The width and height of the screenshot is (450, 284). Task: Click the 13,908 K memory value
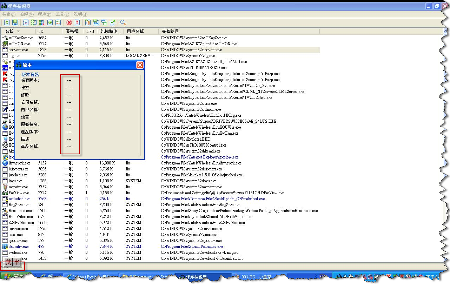point(107,163)
